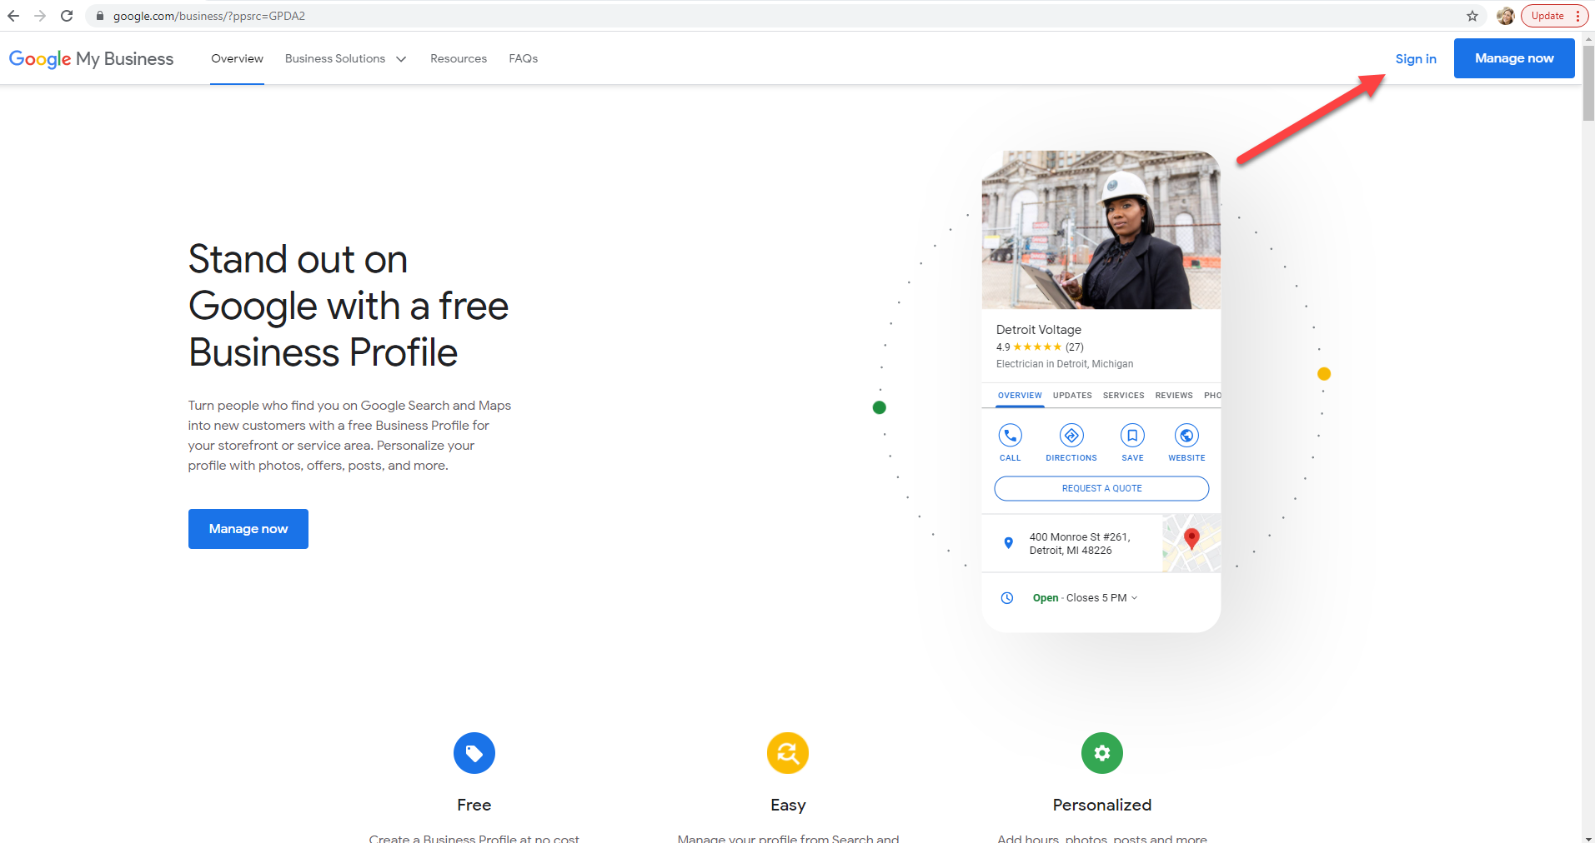Expand the Business Solutions menu
This screenshot has height=843, width=1595.
click(x=345, y=58)
